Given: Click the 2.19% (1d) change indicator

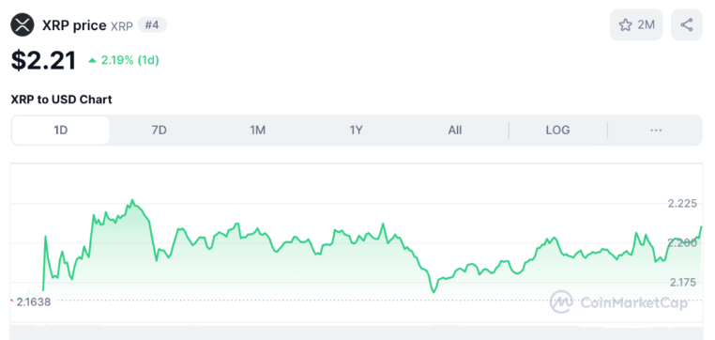Looking at the screenshot, I should 124,60.
